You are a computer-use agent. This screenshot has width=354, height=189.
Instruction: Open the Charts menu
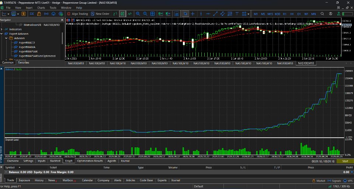point(41,8)
